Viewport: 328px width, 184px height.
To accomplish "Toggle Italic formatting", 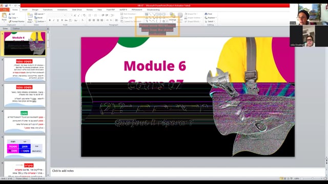I will pyautogui.click(x=54, y=20).
